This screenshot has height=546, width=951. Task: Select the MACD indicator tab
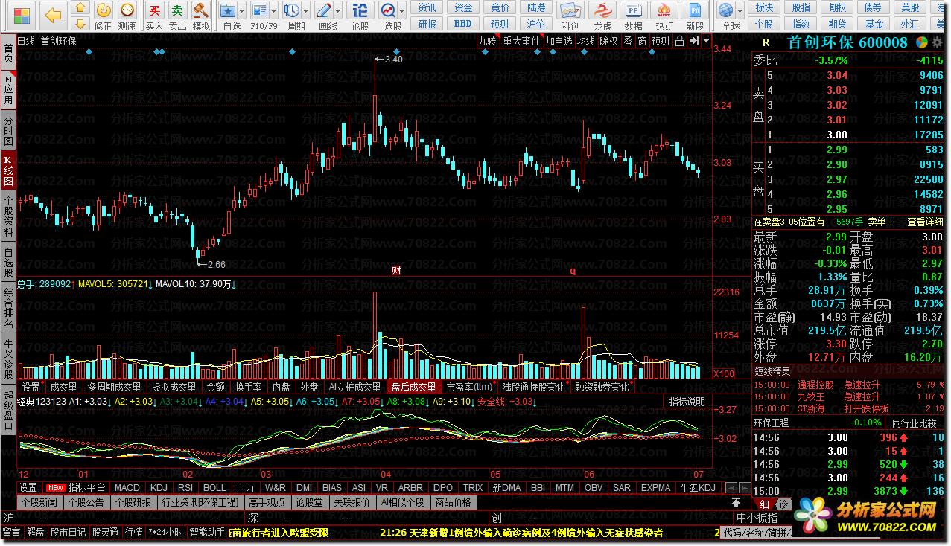[127, 488]
